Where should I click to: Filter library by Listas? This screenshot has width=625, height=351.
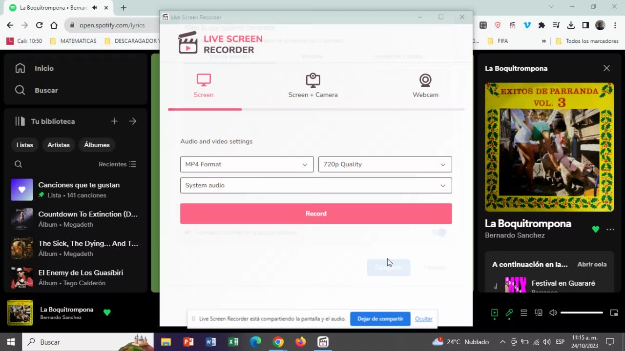(25, 145)
